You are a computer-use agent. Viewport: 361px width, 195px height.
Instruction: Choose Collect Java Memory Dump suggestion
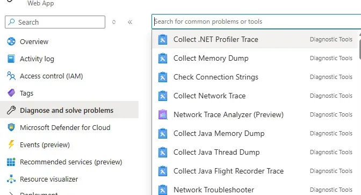click(x=255, y=133)
